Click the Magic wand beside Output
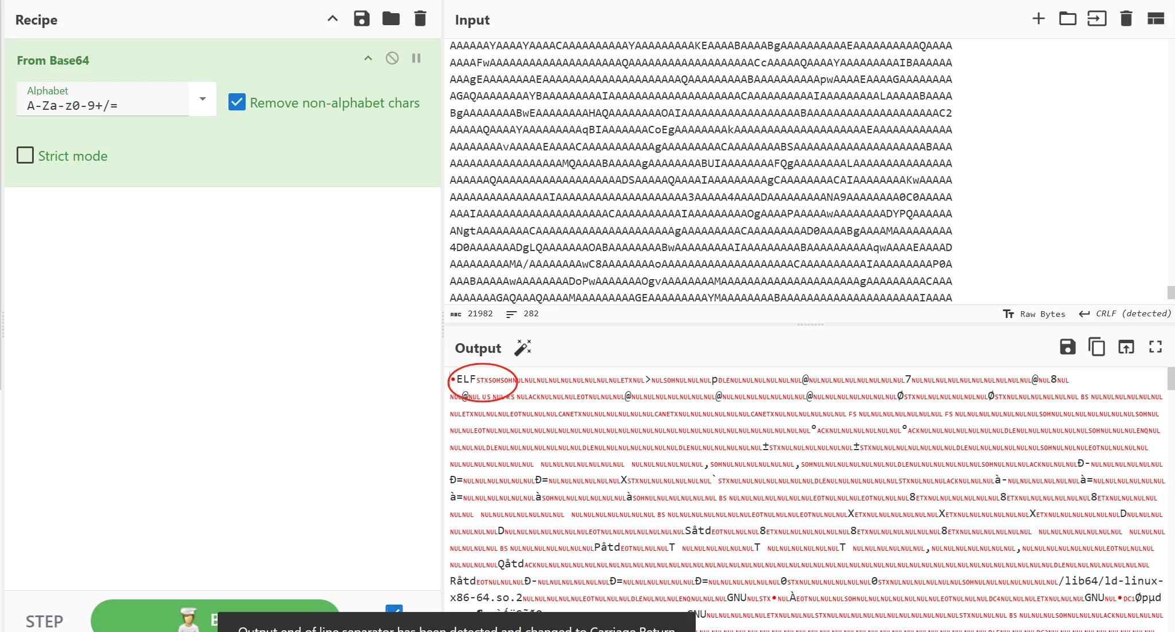The image size is (1175, 632). tap(523, 348)
